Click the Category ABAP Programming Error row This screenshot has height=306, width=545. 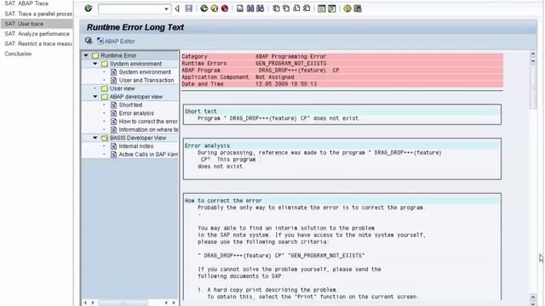point(342,56)
